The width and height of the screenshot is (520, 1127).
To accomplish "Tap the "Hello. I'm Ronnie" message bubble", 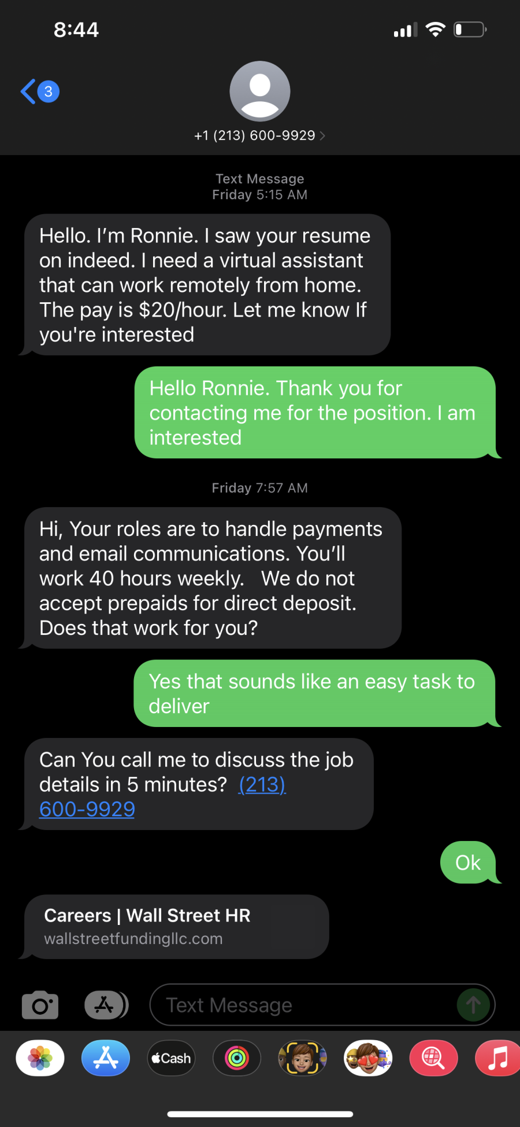I will (207, 285).
